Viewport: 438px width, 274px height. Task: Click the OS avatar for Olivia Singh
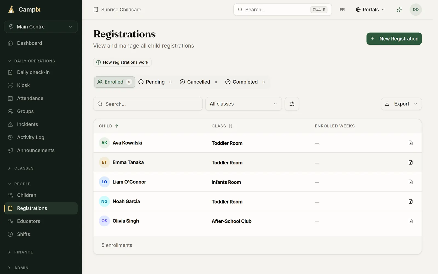pos(104,221)
